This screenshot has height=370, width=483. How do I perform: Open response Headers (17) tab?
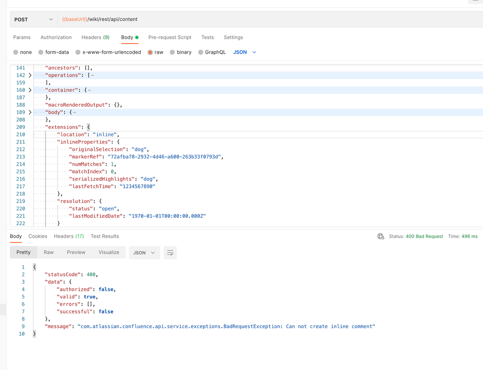click(x=69, y=236)
